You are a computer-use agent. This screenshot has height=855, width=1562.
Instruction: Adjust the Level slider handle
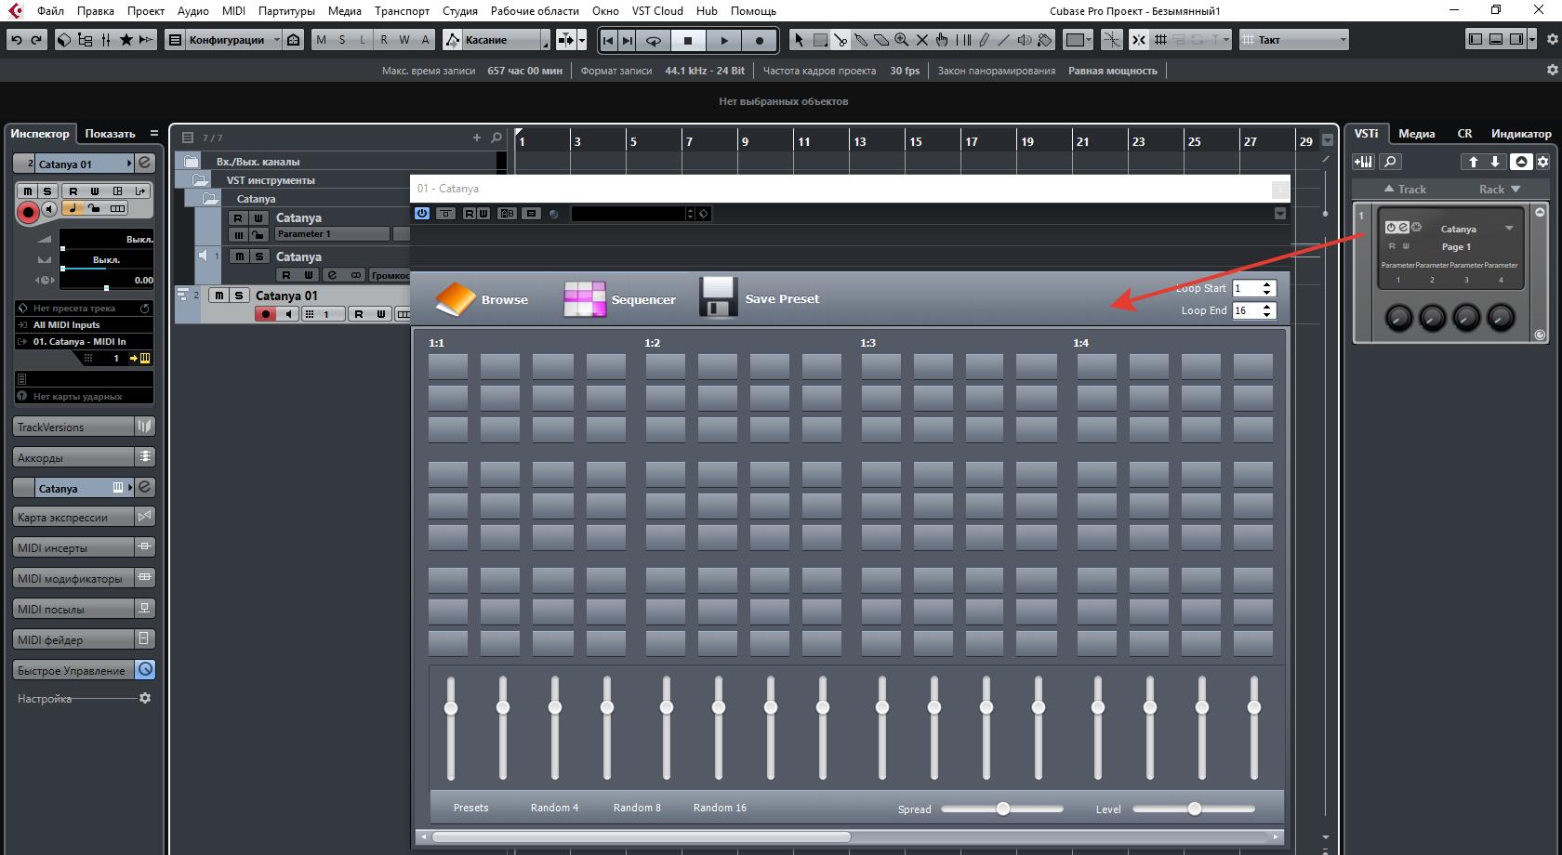(1194, 809)
